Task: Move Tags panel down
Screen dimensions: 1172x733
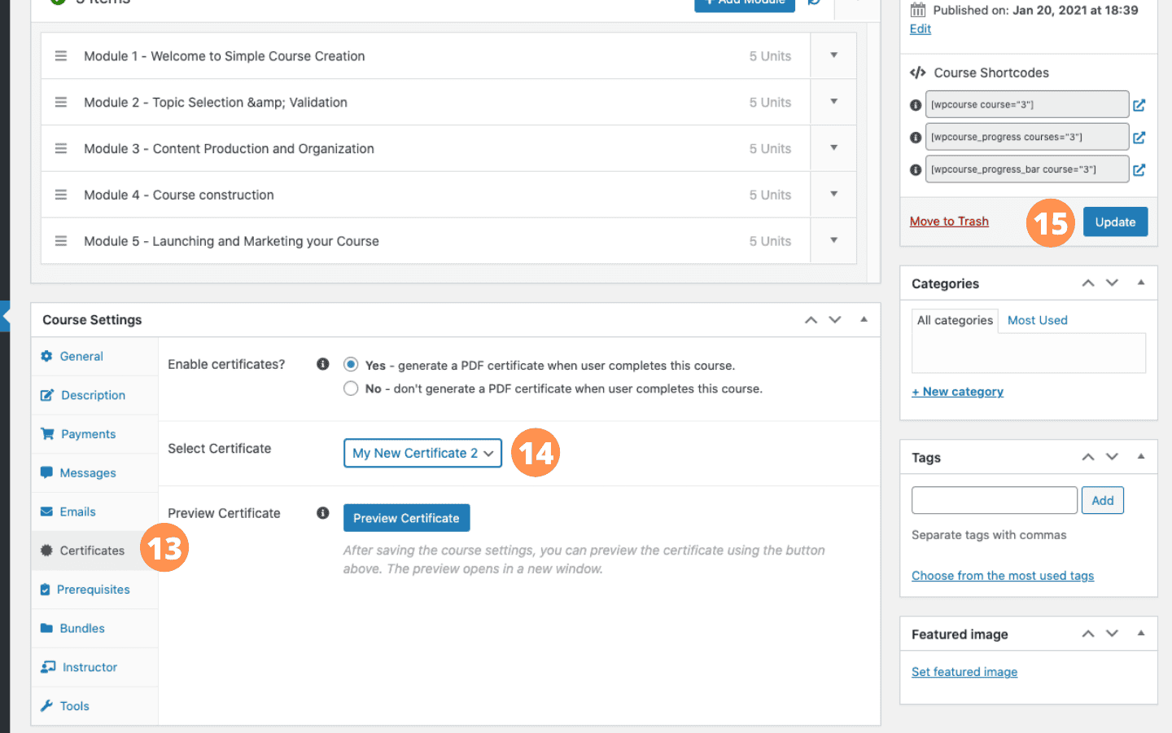Action: [x=1113, y=457]
